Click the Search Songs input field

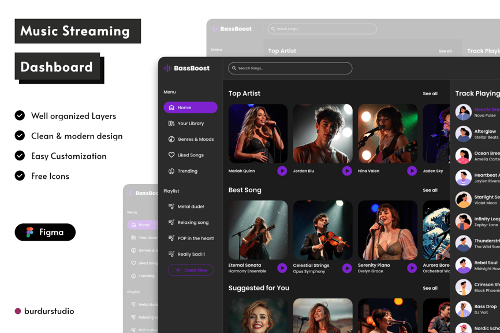click(x=294, y=68)
